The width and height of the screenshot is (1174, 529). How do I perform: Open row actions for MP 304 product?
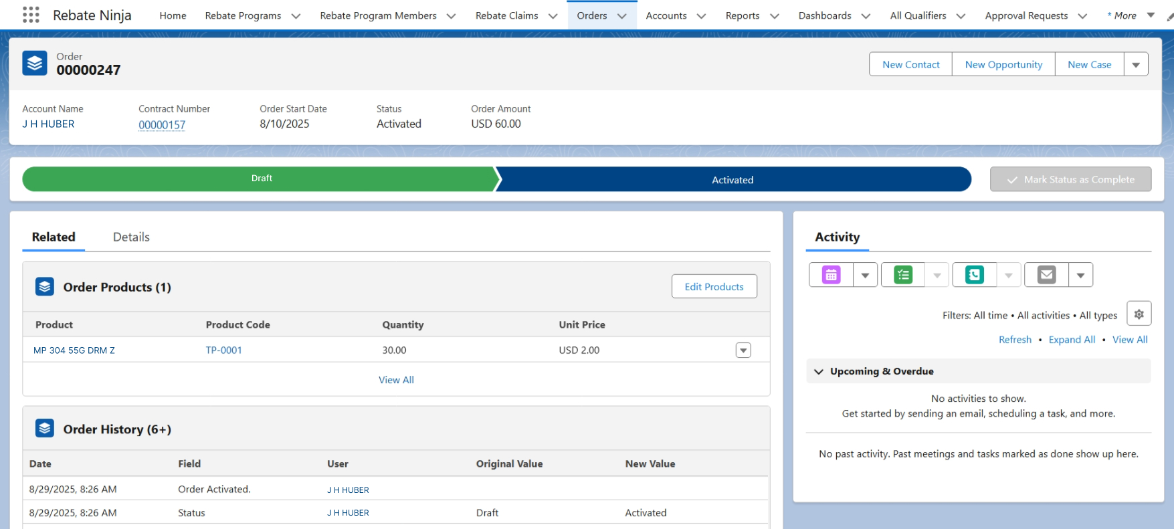[x=743, y=350]
